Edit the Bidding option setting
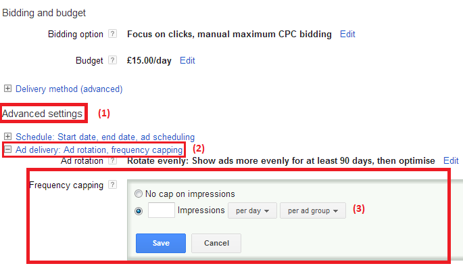 347,34
